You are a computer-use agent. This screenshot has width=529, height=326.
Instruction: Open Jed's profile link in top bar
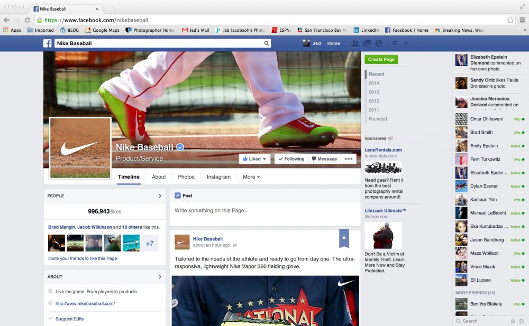pos(312,43)
